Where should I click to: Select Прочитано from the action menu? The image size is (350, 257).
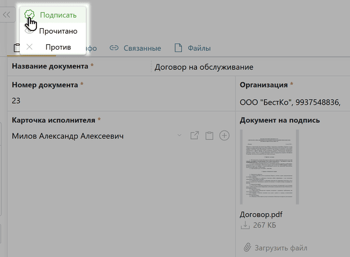point(58,31)
